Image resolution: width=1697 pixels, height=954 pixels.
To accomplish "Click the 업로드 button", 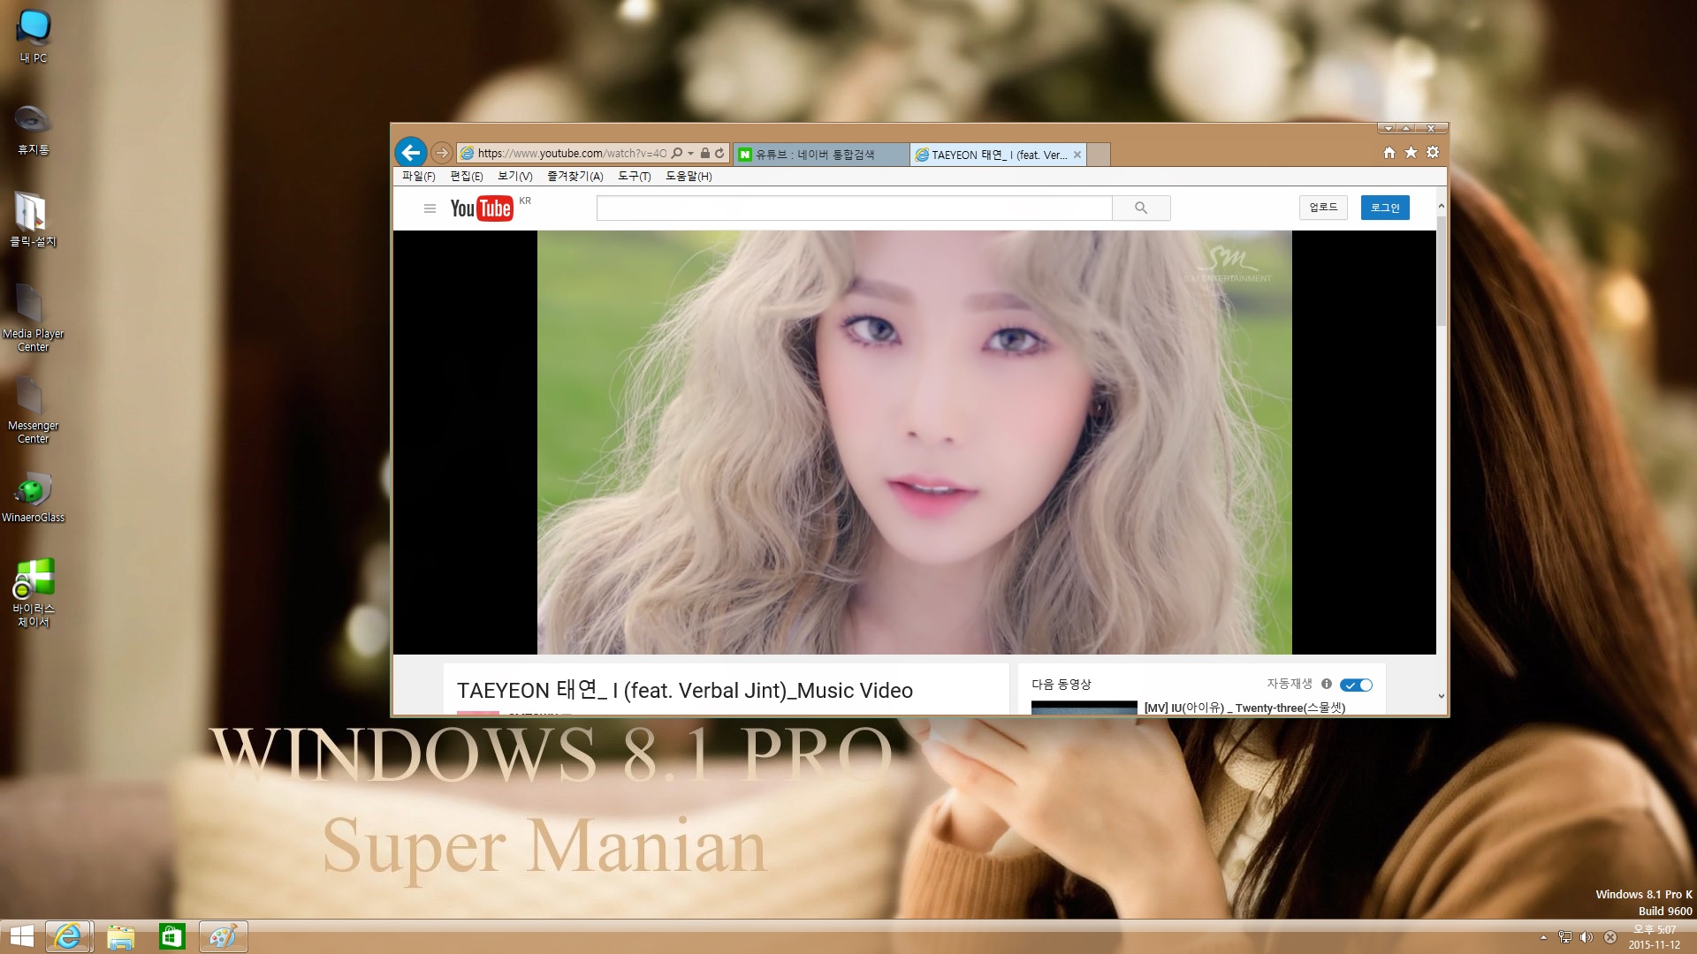I will [1323, 208].
